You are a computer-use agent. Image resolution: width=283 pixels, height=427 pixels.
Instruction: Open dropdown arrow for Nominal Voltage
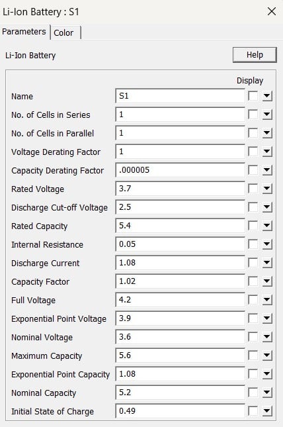[x=267, y=337]
